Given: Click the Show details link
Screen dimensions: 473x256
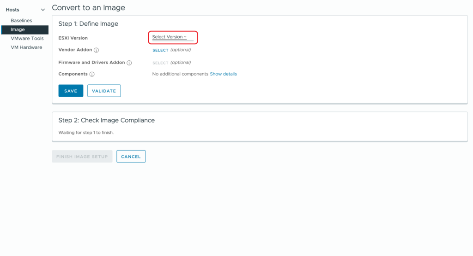Looking at the screenshot, I should (x=223, y=74).
